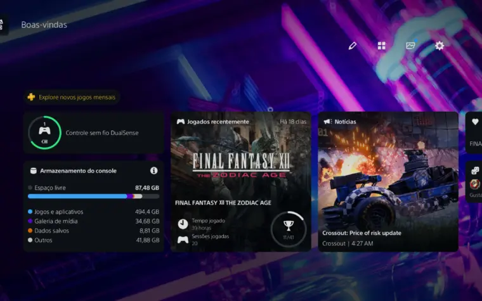Viewport: 482px width, 301px height.
Task: Click the 494,4 GB value
Action: coord(147,212)
